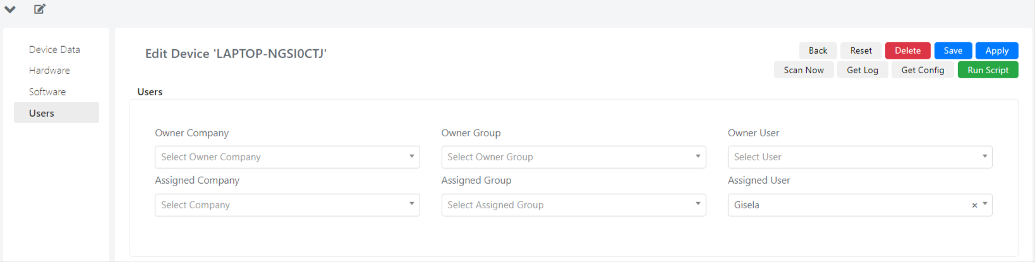Image resolution: width=1035 pixels, height=262 pixels.
Task: Select the Users sidebar item
Action: 56,113
